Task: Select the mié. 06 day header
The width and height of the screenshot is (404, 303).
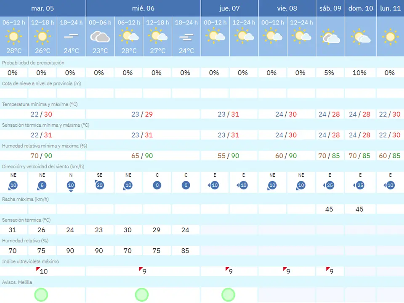Action: (143, 8)
